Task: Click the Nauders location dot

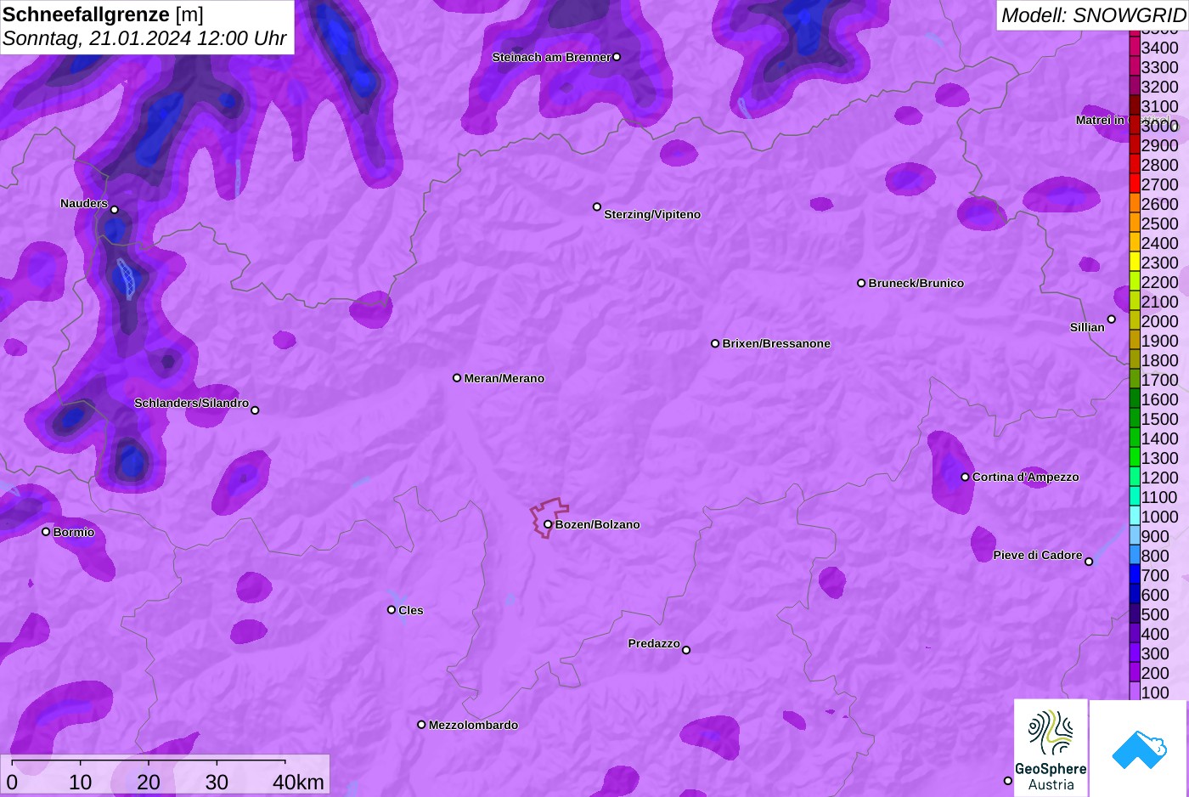Action: 115,210
